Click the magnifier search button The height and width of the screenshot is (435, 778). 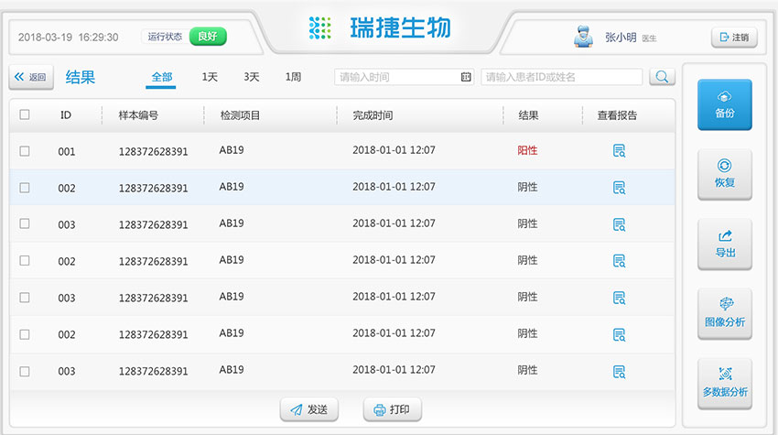click(x=661, y=77)
